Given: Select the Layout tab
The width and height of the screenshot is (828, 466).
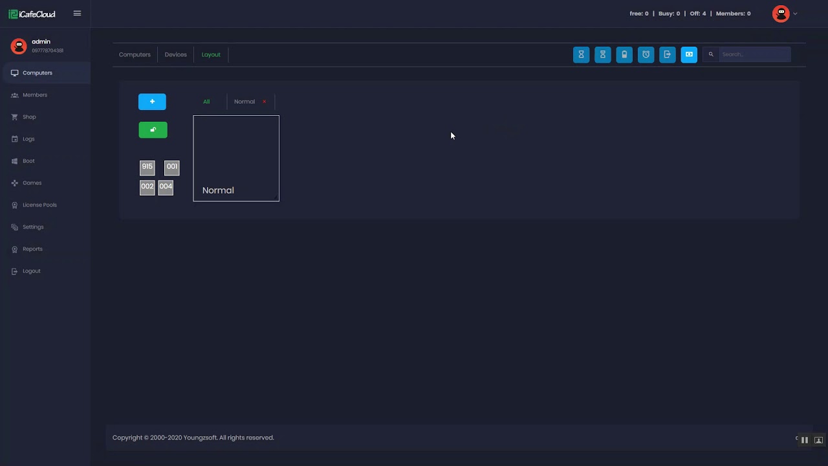Looking at the screenshot, I should [211, 54].
